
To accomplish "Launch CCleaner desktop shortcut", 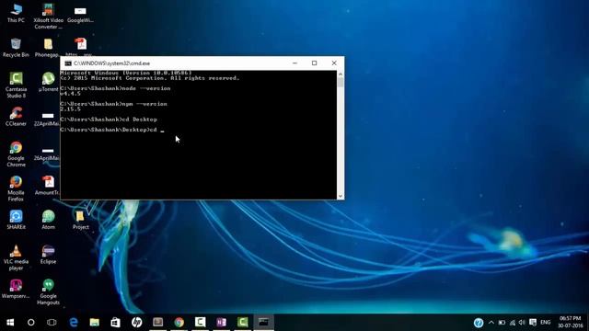I will (x=16, y=117).
